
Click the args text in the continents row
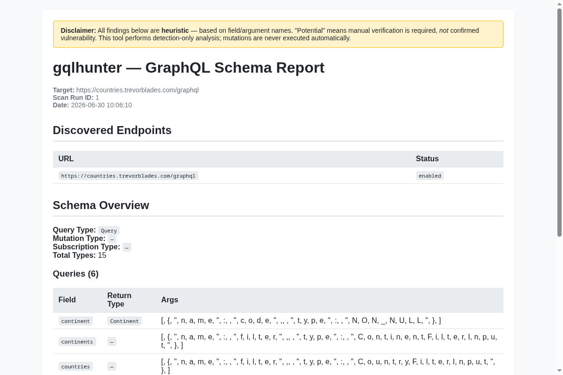tap(329, 341)
